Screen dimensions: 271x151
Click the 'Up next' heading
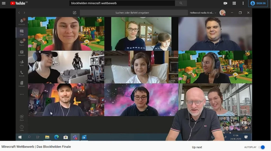click(197, 147)
